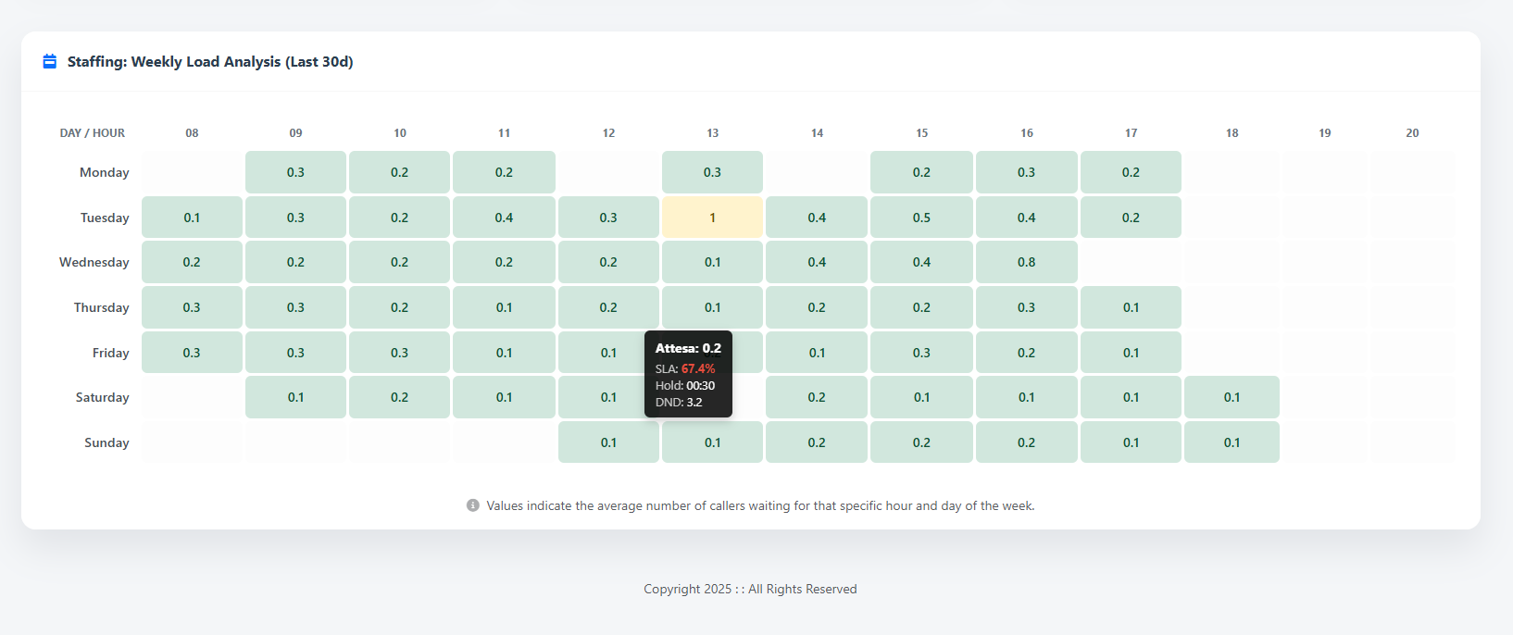Select the Friday 08:00 cell

[x=192, y=353]
